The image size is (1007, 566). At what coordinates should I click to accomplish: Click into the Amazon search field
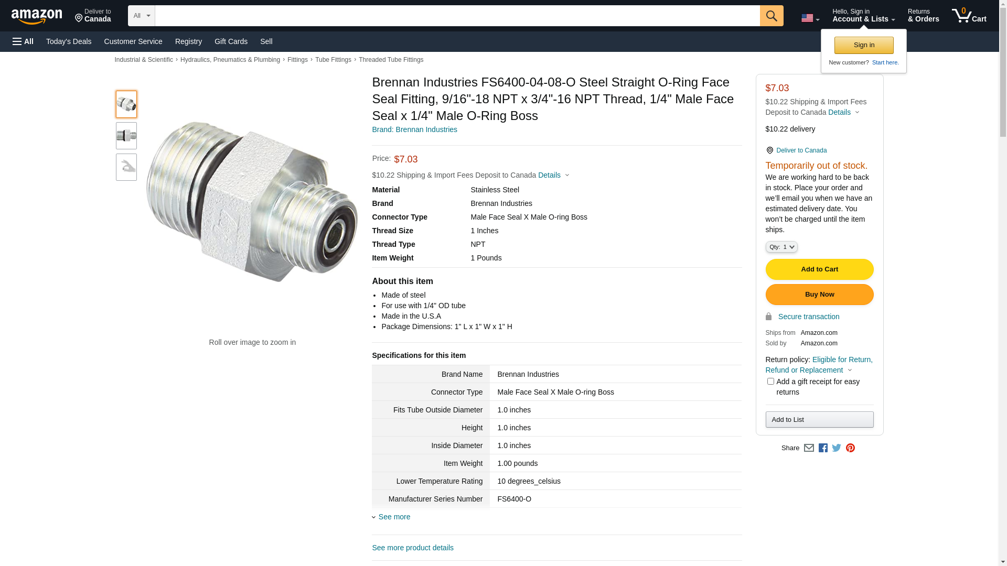[x=456, y=16]
